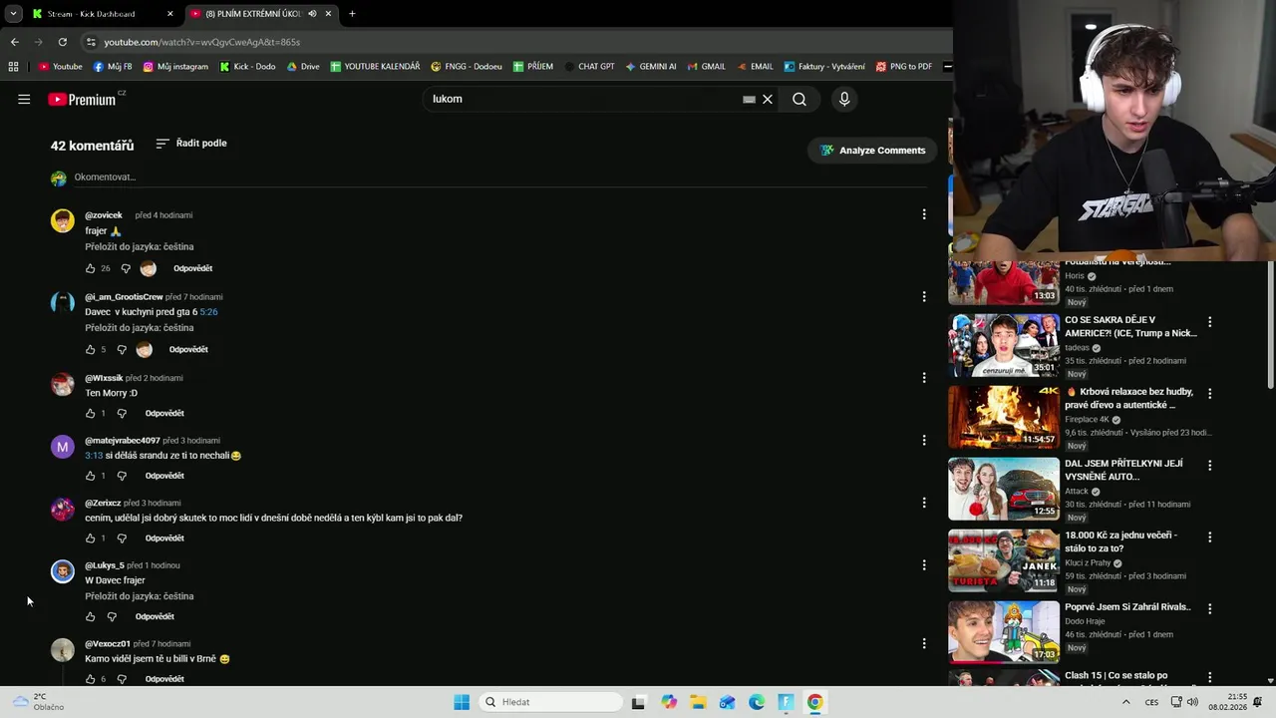
Task: Dislike the comment by @i_am_GrootisCrew
Action: (122, 349)
